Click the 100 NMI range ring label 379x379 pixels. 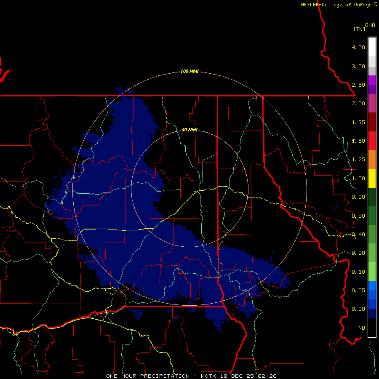click(189, 71)
